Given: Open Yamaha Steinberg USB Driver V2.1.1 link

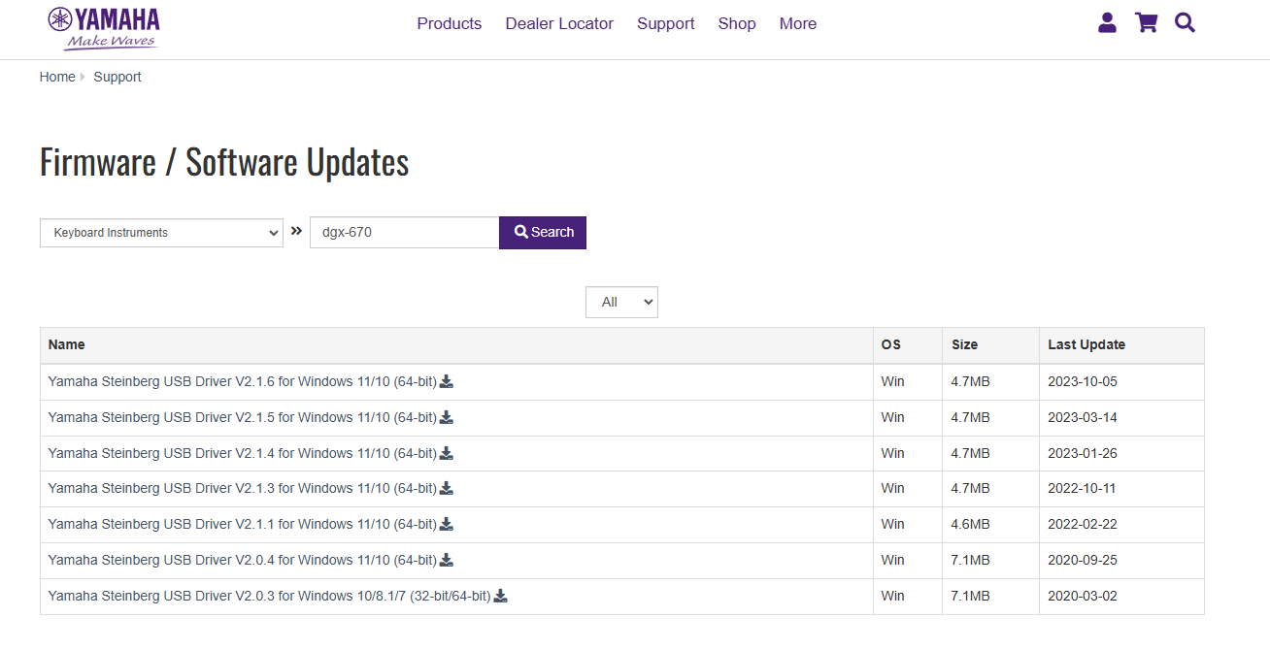Looking at the screenshot, I should (243, 524).
